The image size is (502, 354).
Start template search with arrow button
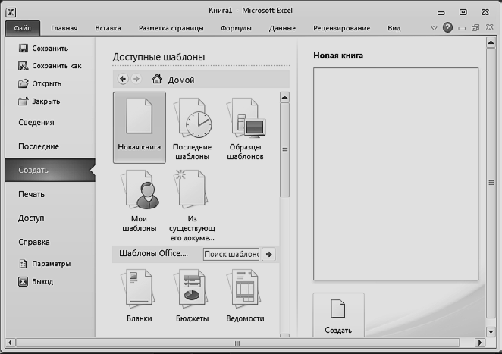268,255
